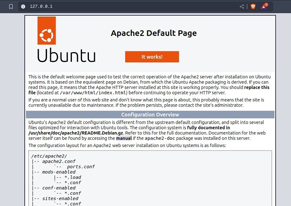
Task: Click the ports.conf tree entry
Action: (81, 167)
